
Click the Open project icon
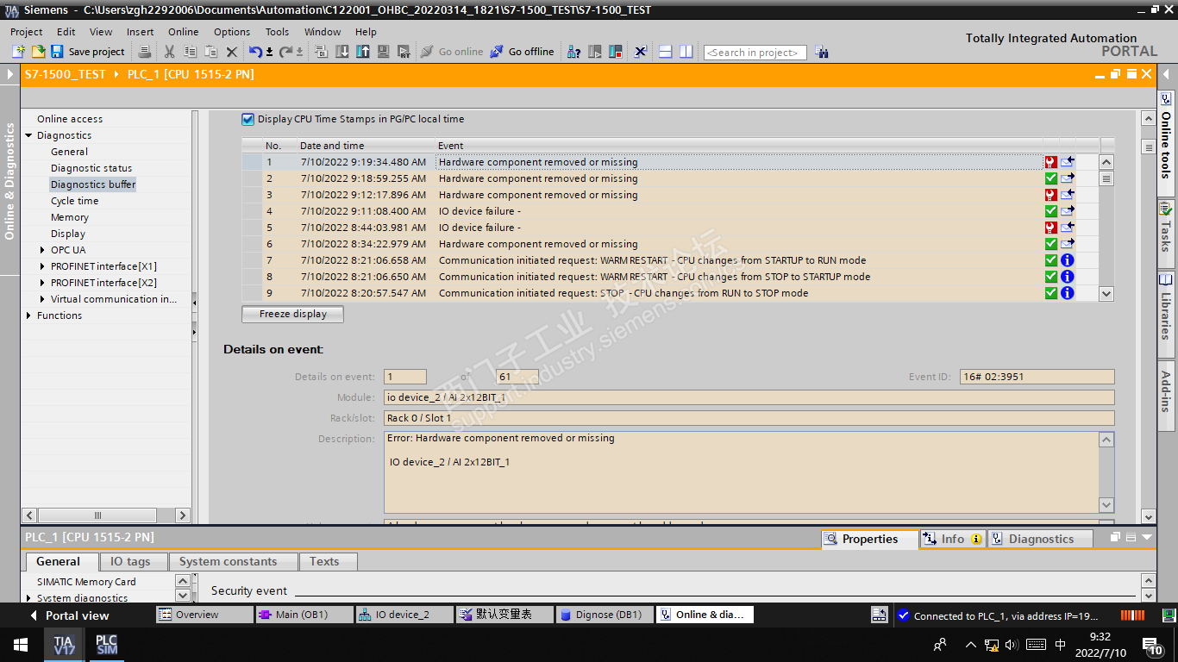click(x=38, y=52)
